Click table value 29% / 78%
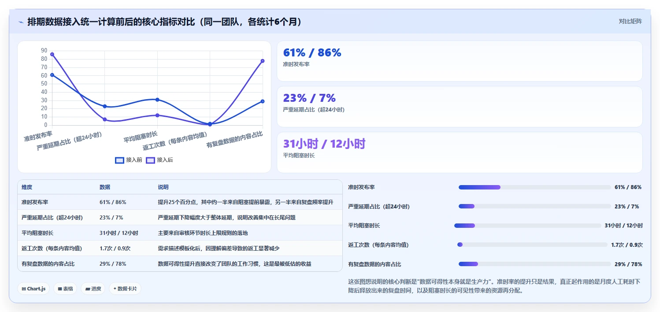 pyautogui.click(x=113, y=264)
